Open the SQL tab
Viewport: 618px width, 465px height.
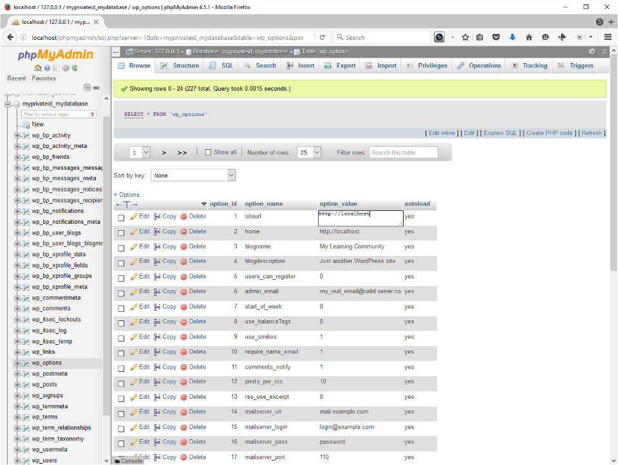click(221, 66)
